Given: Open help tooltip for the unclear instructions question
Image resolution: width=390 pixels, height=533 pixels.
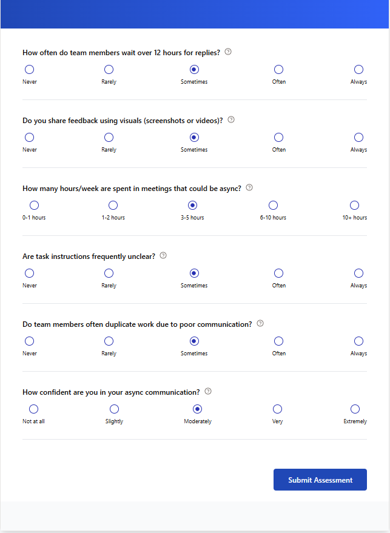Looking at the screenshot, I should (x=163, y=256).
